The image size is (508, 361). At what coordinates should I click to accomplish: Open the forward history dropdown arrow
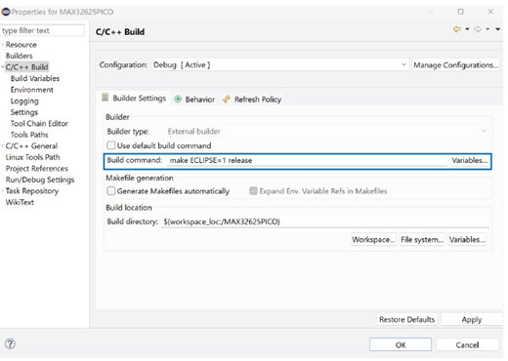pyautogui.click(x=487, y=29)
